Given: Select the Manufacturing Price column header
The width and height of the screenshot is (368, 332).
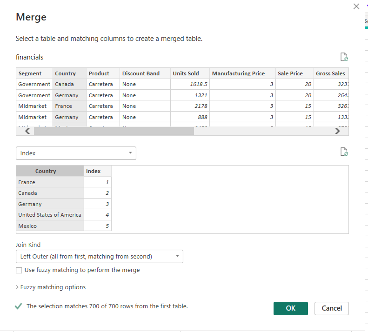Looking at the screenshot, I should coord(242,73).
